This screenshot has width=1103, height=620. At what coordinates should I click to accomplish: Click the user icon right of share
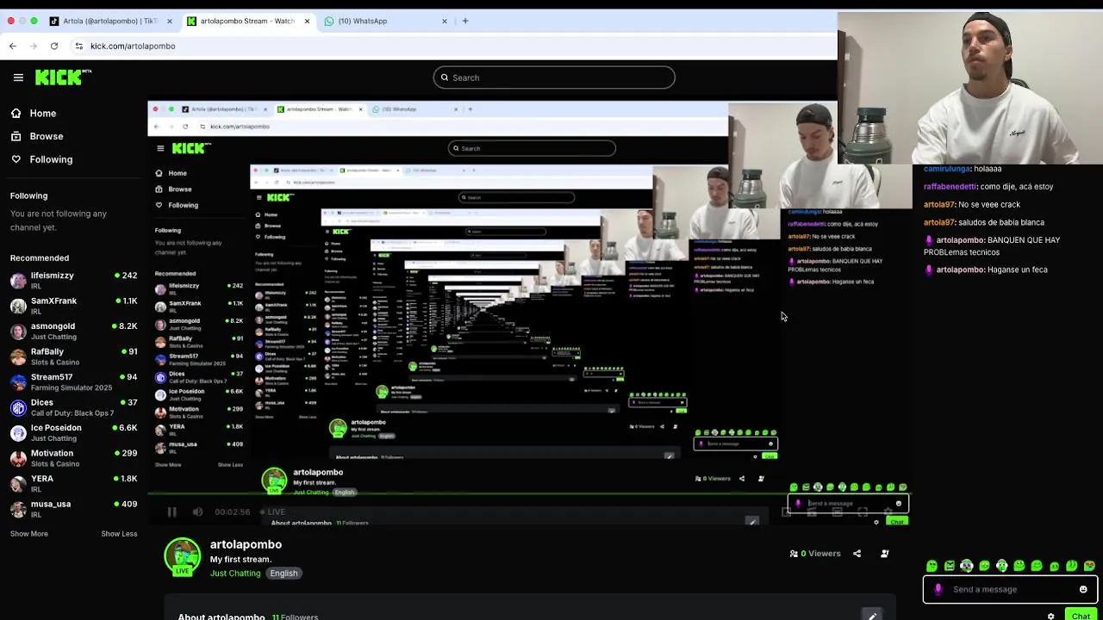tap(884, 554)
